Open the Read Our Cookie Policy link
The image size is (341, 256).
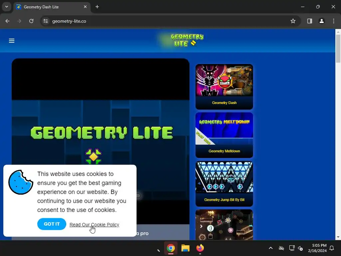tap(94, 225)
